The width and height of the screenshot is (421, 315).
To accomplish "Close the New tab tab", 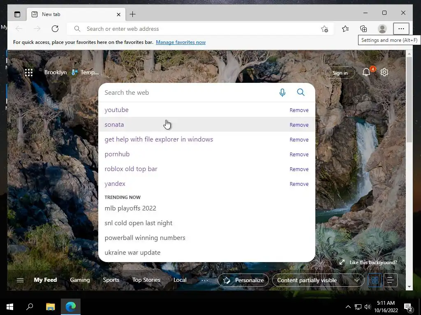I will pyautogui.click(x=118, y=14).
